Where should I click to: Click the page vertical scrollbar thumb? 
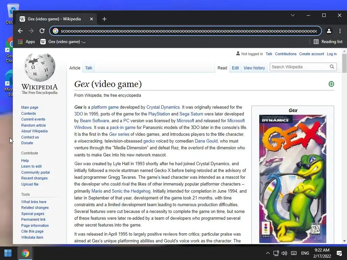[x=344, y=63]
